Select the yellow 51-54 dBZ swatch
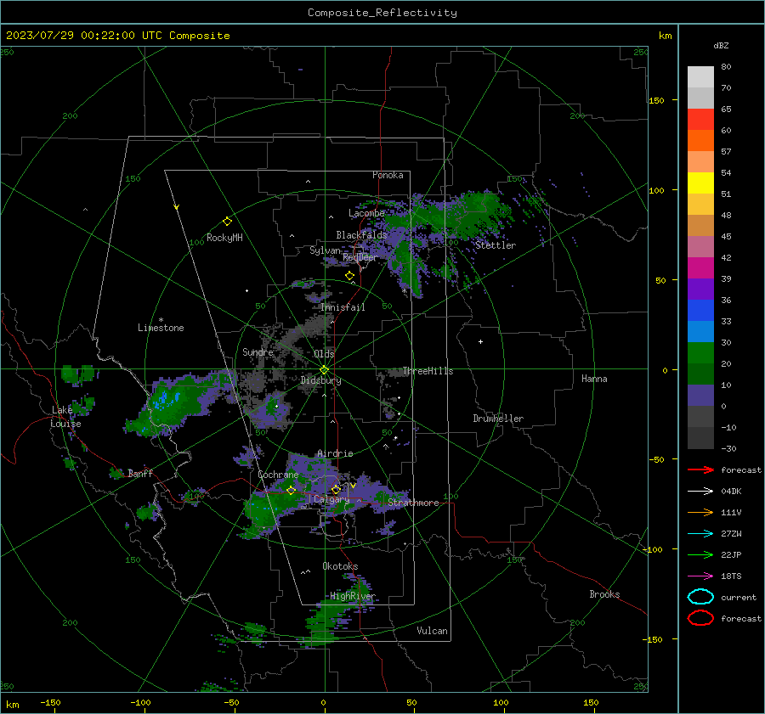The width and height of the screenshot is (765, 714). coord(700,183)
